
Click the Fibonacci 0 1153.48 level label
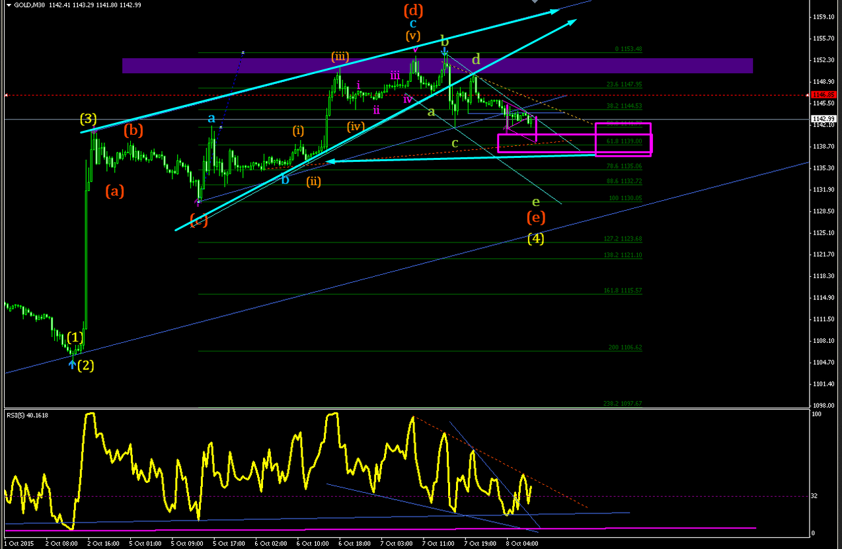pos(629,49)
